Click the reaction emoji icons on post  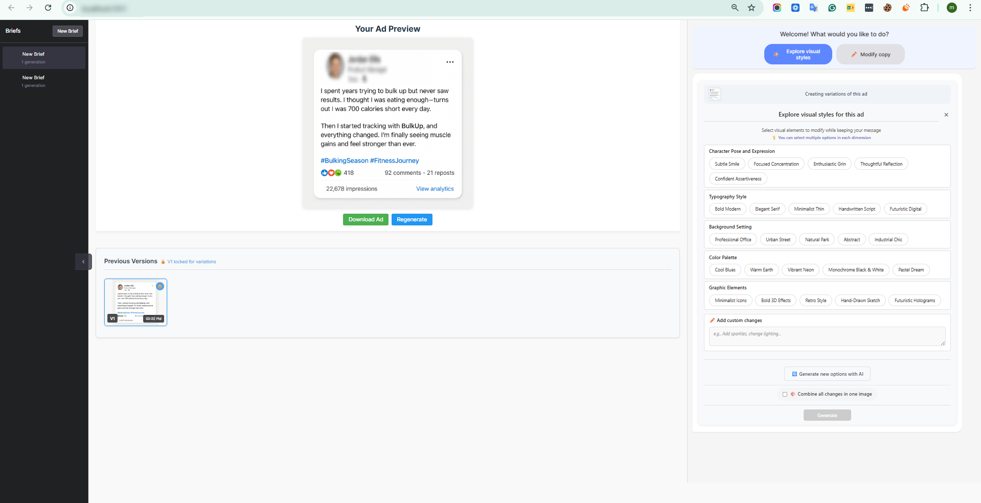tap(331, 173)
